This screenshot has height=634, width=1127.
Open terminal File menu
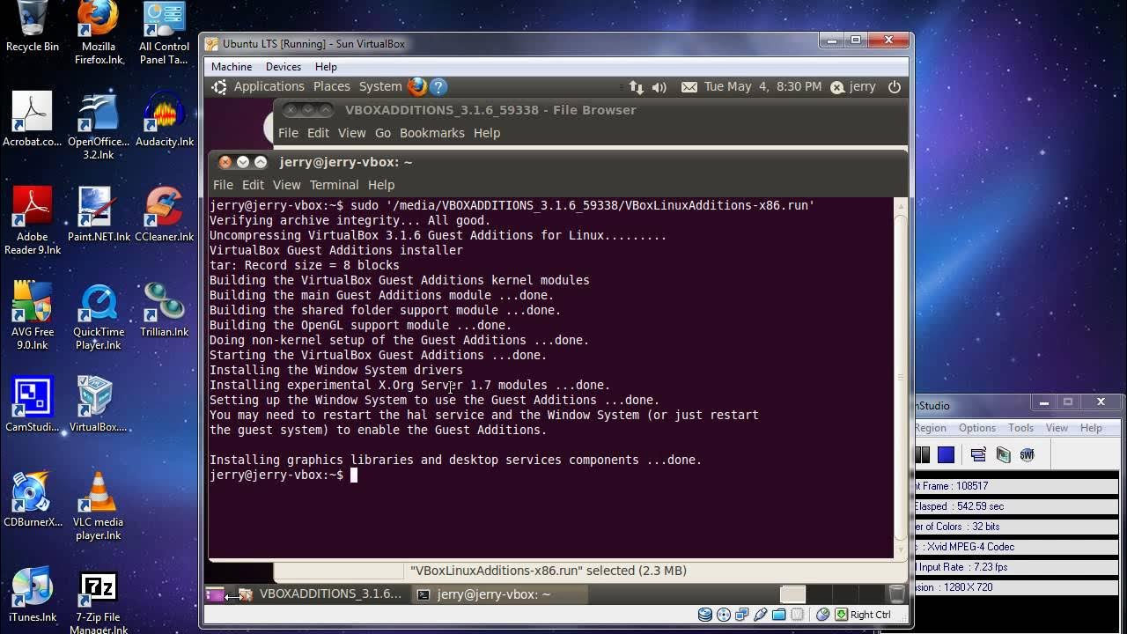coord(223,185)
